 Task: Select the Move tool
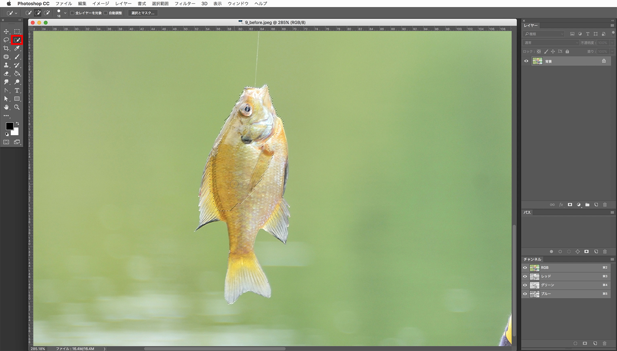pos(6,32)
